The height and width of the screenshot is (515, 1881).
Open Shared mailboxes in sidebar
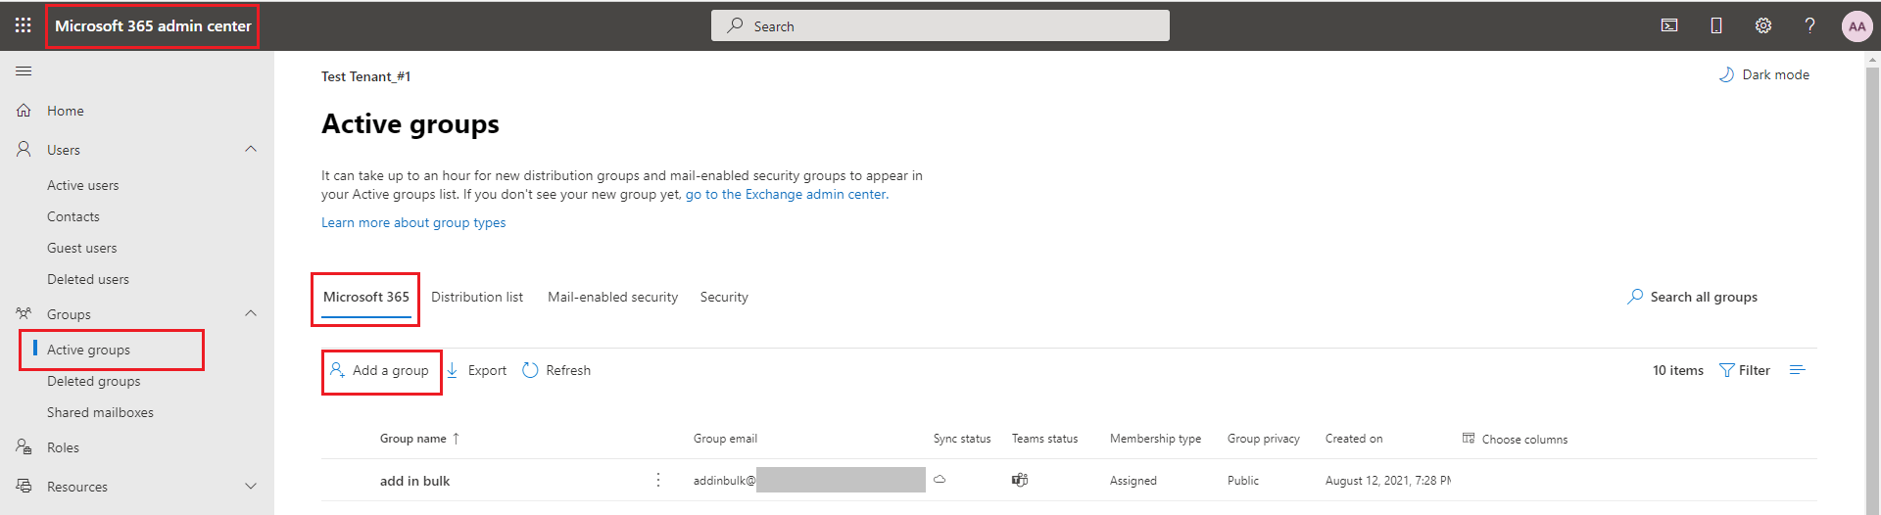coord(101,412)
